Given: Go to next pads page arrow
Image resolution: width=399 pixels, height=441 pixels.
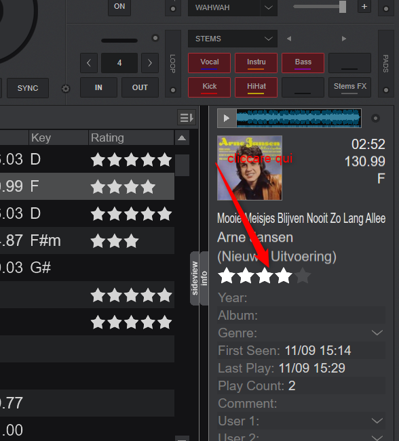Looking at the screenshot, I should point(344,39).
